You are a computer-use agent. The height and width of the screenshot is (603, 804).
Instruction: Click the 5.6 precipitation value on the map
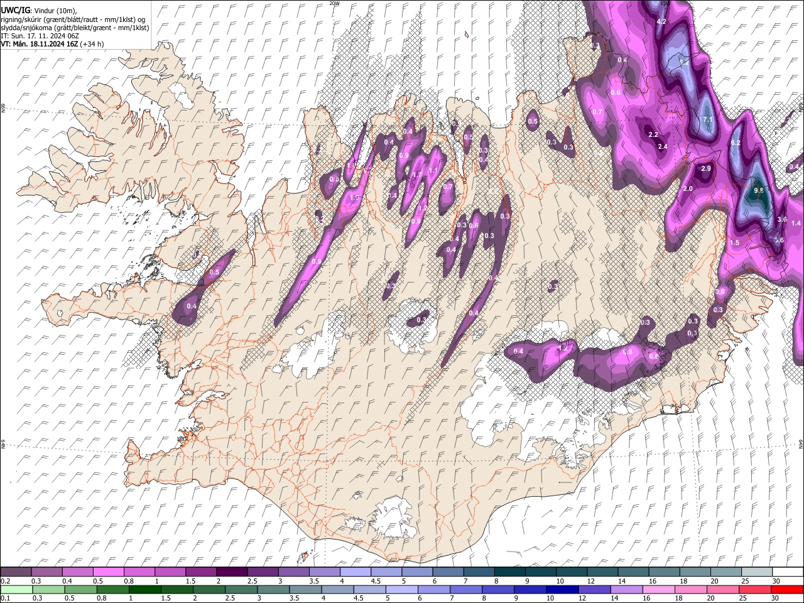pos(779,240)
